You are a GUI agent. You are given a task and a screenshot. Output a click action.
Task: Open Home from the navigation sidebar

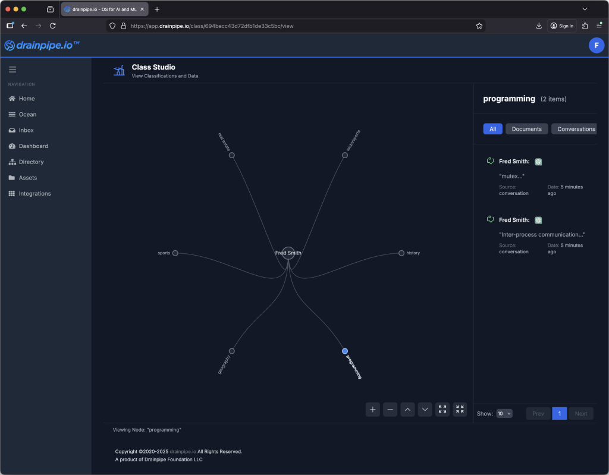click(27, 98)
